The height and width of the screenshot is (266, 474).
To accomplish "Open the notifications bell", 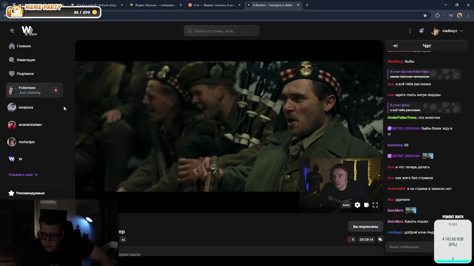I will pyautogui.click(x=421, y=31).
